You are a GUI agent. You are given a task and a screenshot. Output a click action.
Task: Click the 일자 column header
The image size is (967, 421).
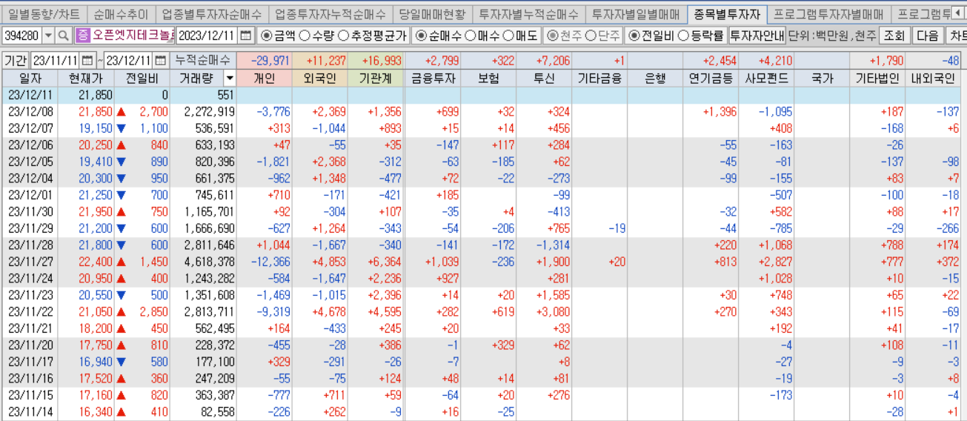(30, 78)
